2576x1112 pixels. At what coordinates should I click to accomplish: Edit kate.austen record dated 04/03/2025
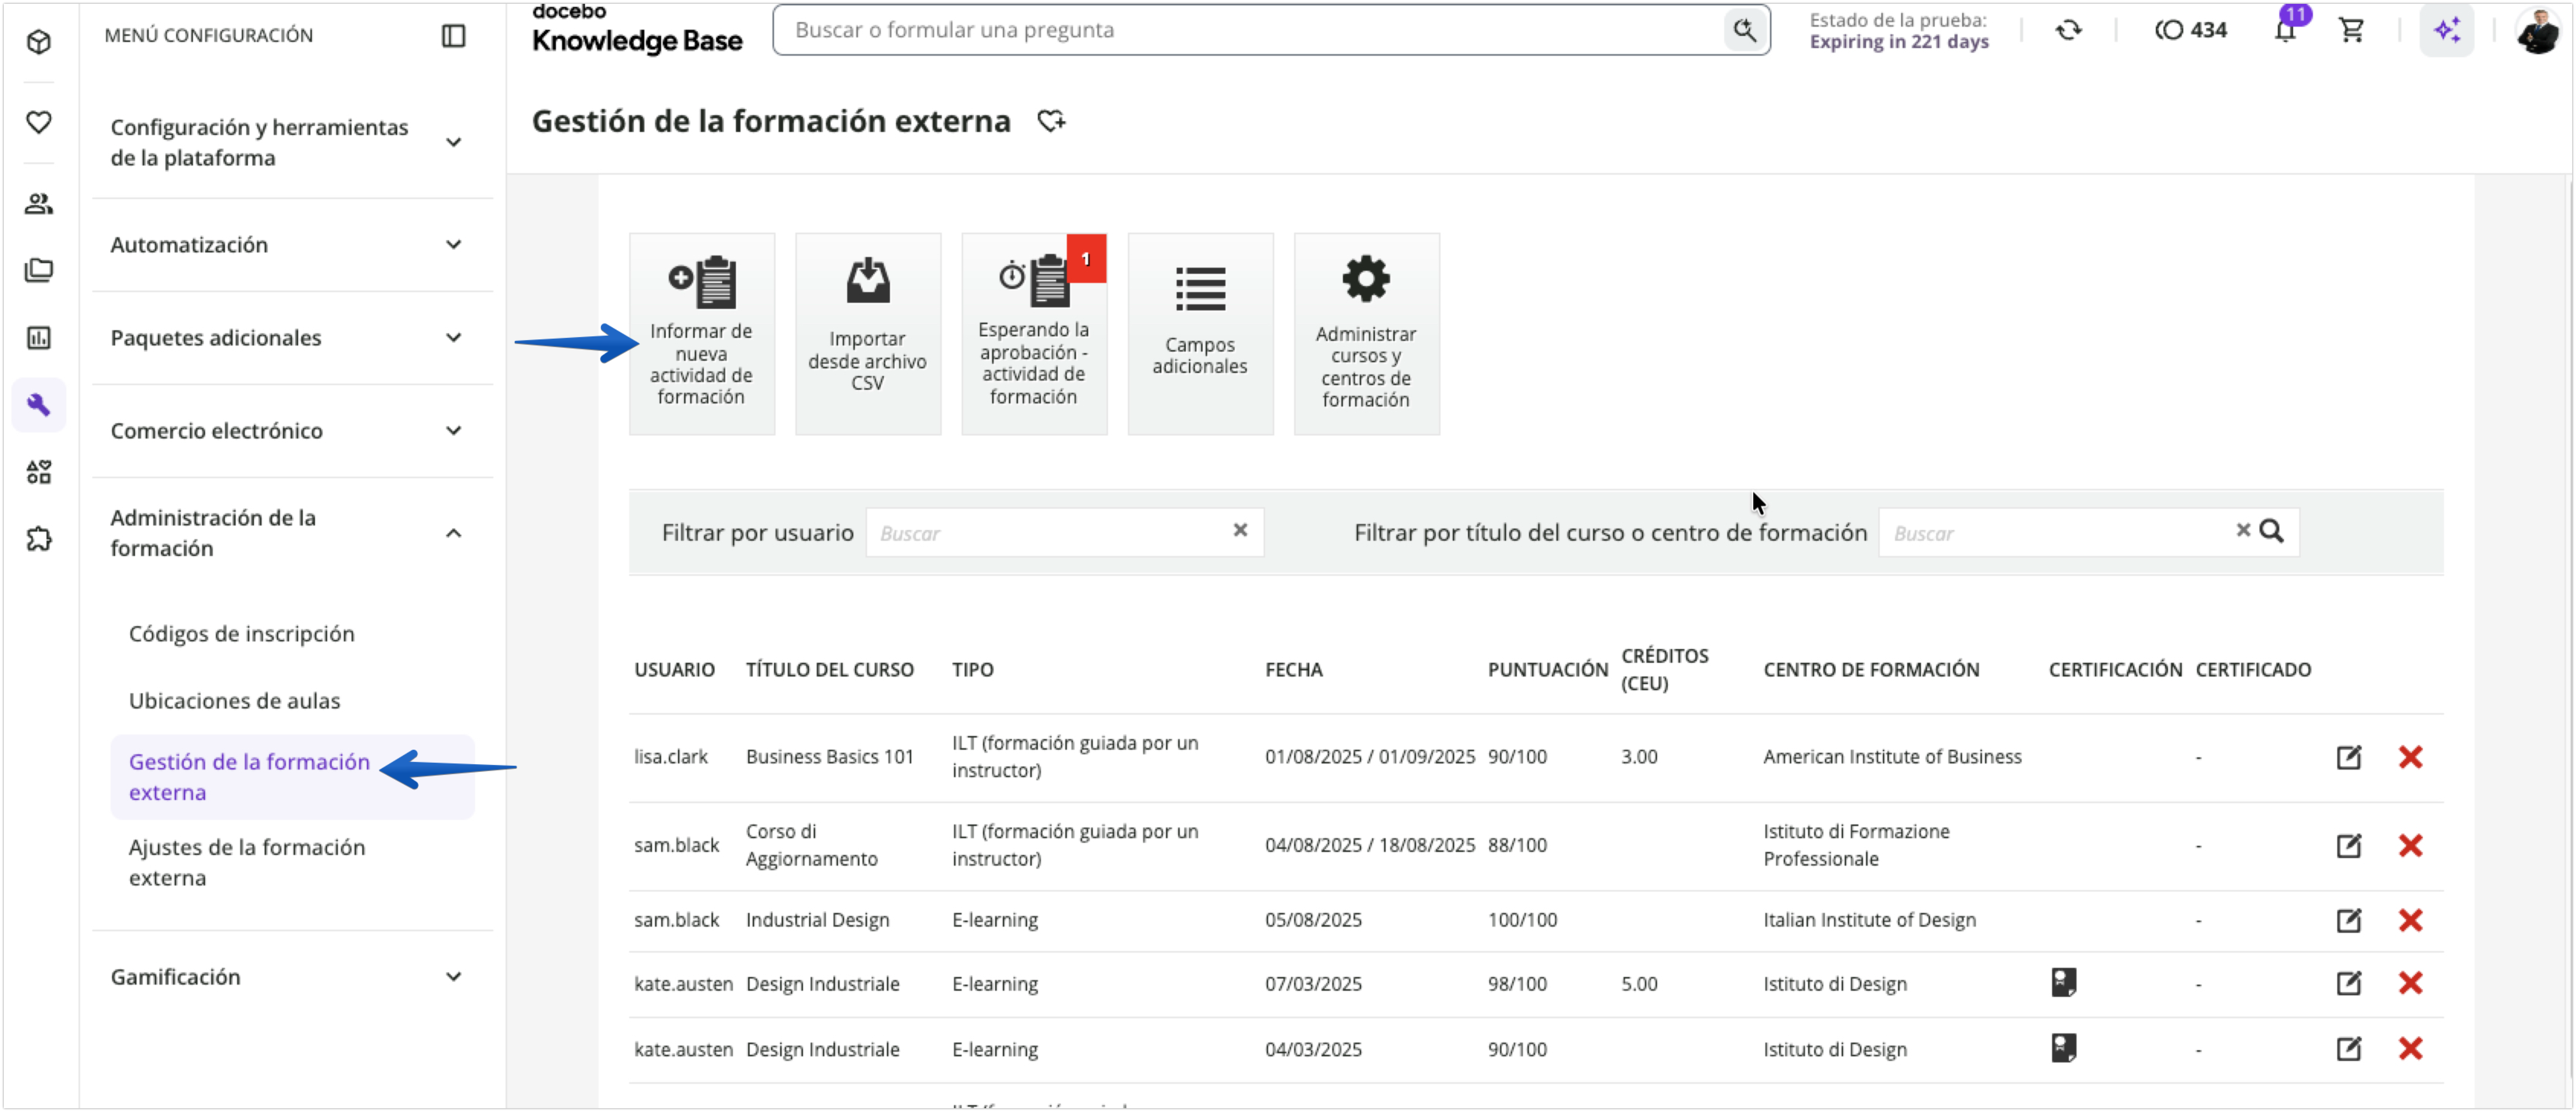coord(2349,1049)
